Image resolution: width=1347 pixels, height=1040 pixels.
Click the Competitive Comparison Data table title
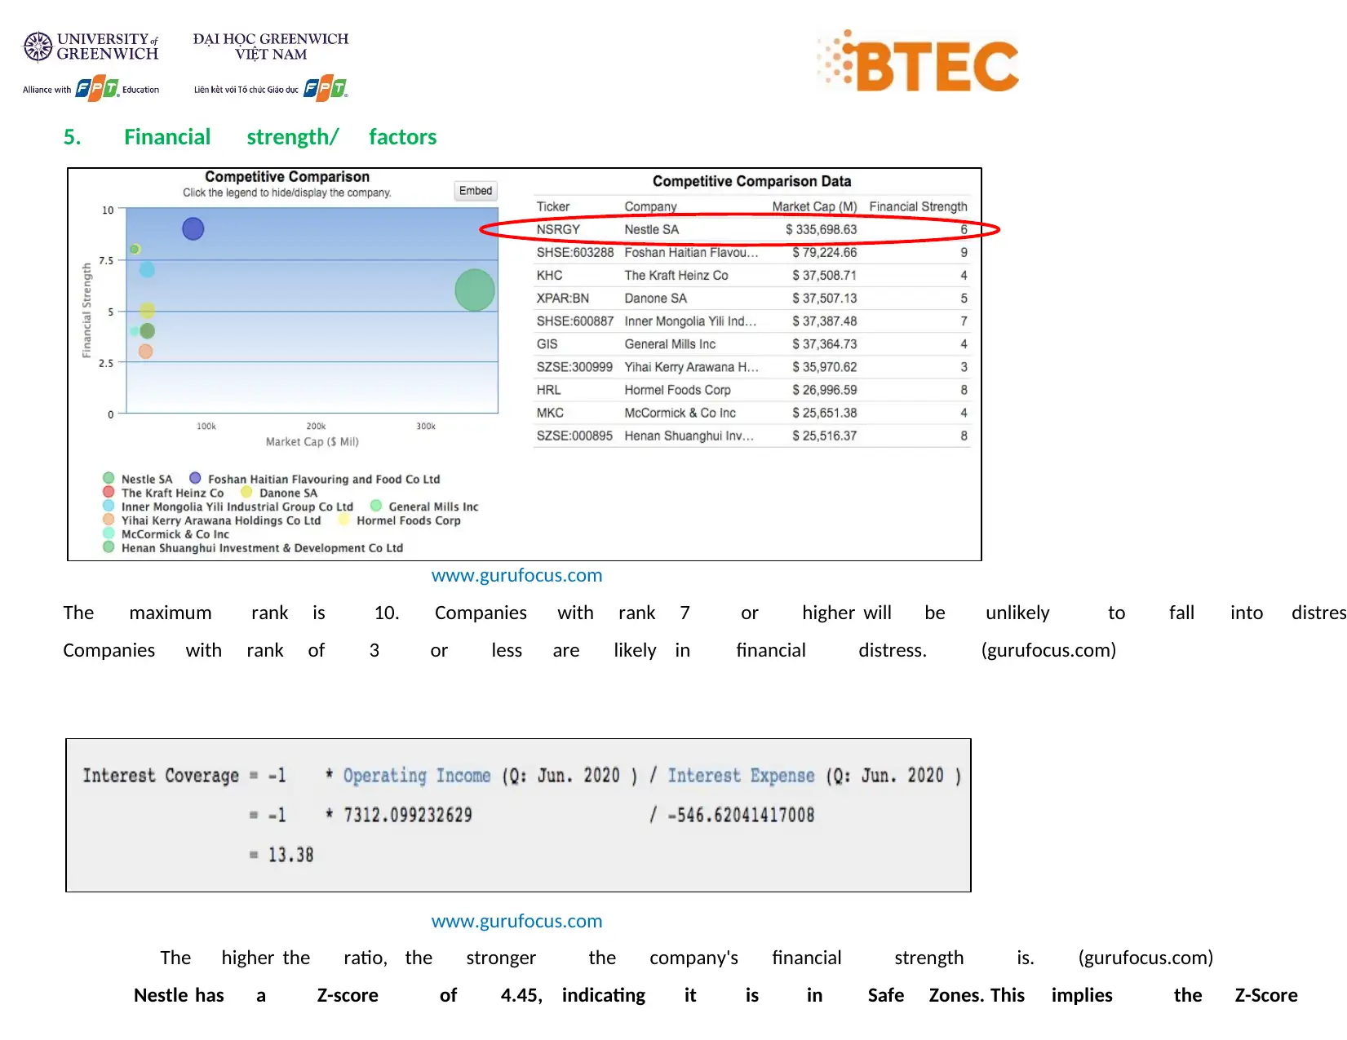click(x=751, y=181)
